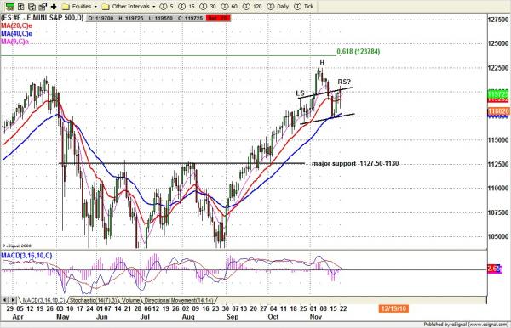
Task: Choose the 120 minute interval
Action: point(253,7)
